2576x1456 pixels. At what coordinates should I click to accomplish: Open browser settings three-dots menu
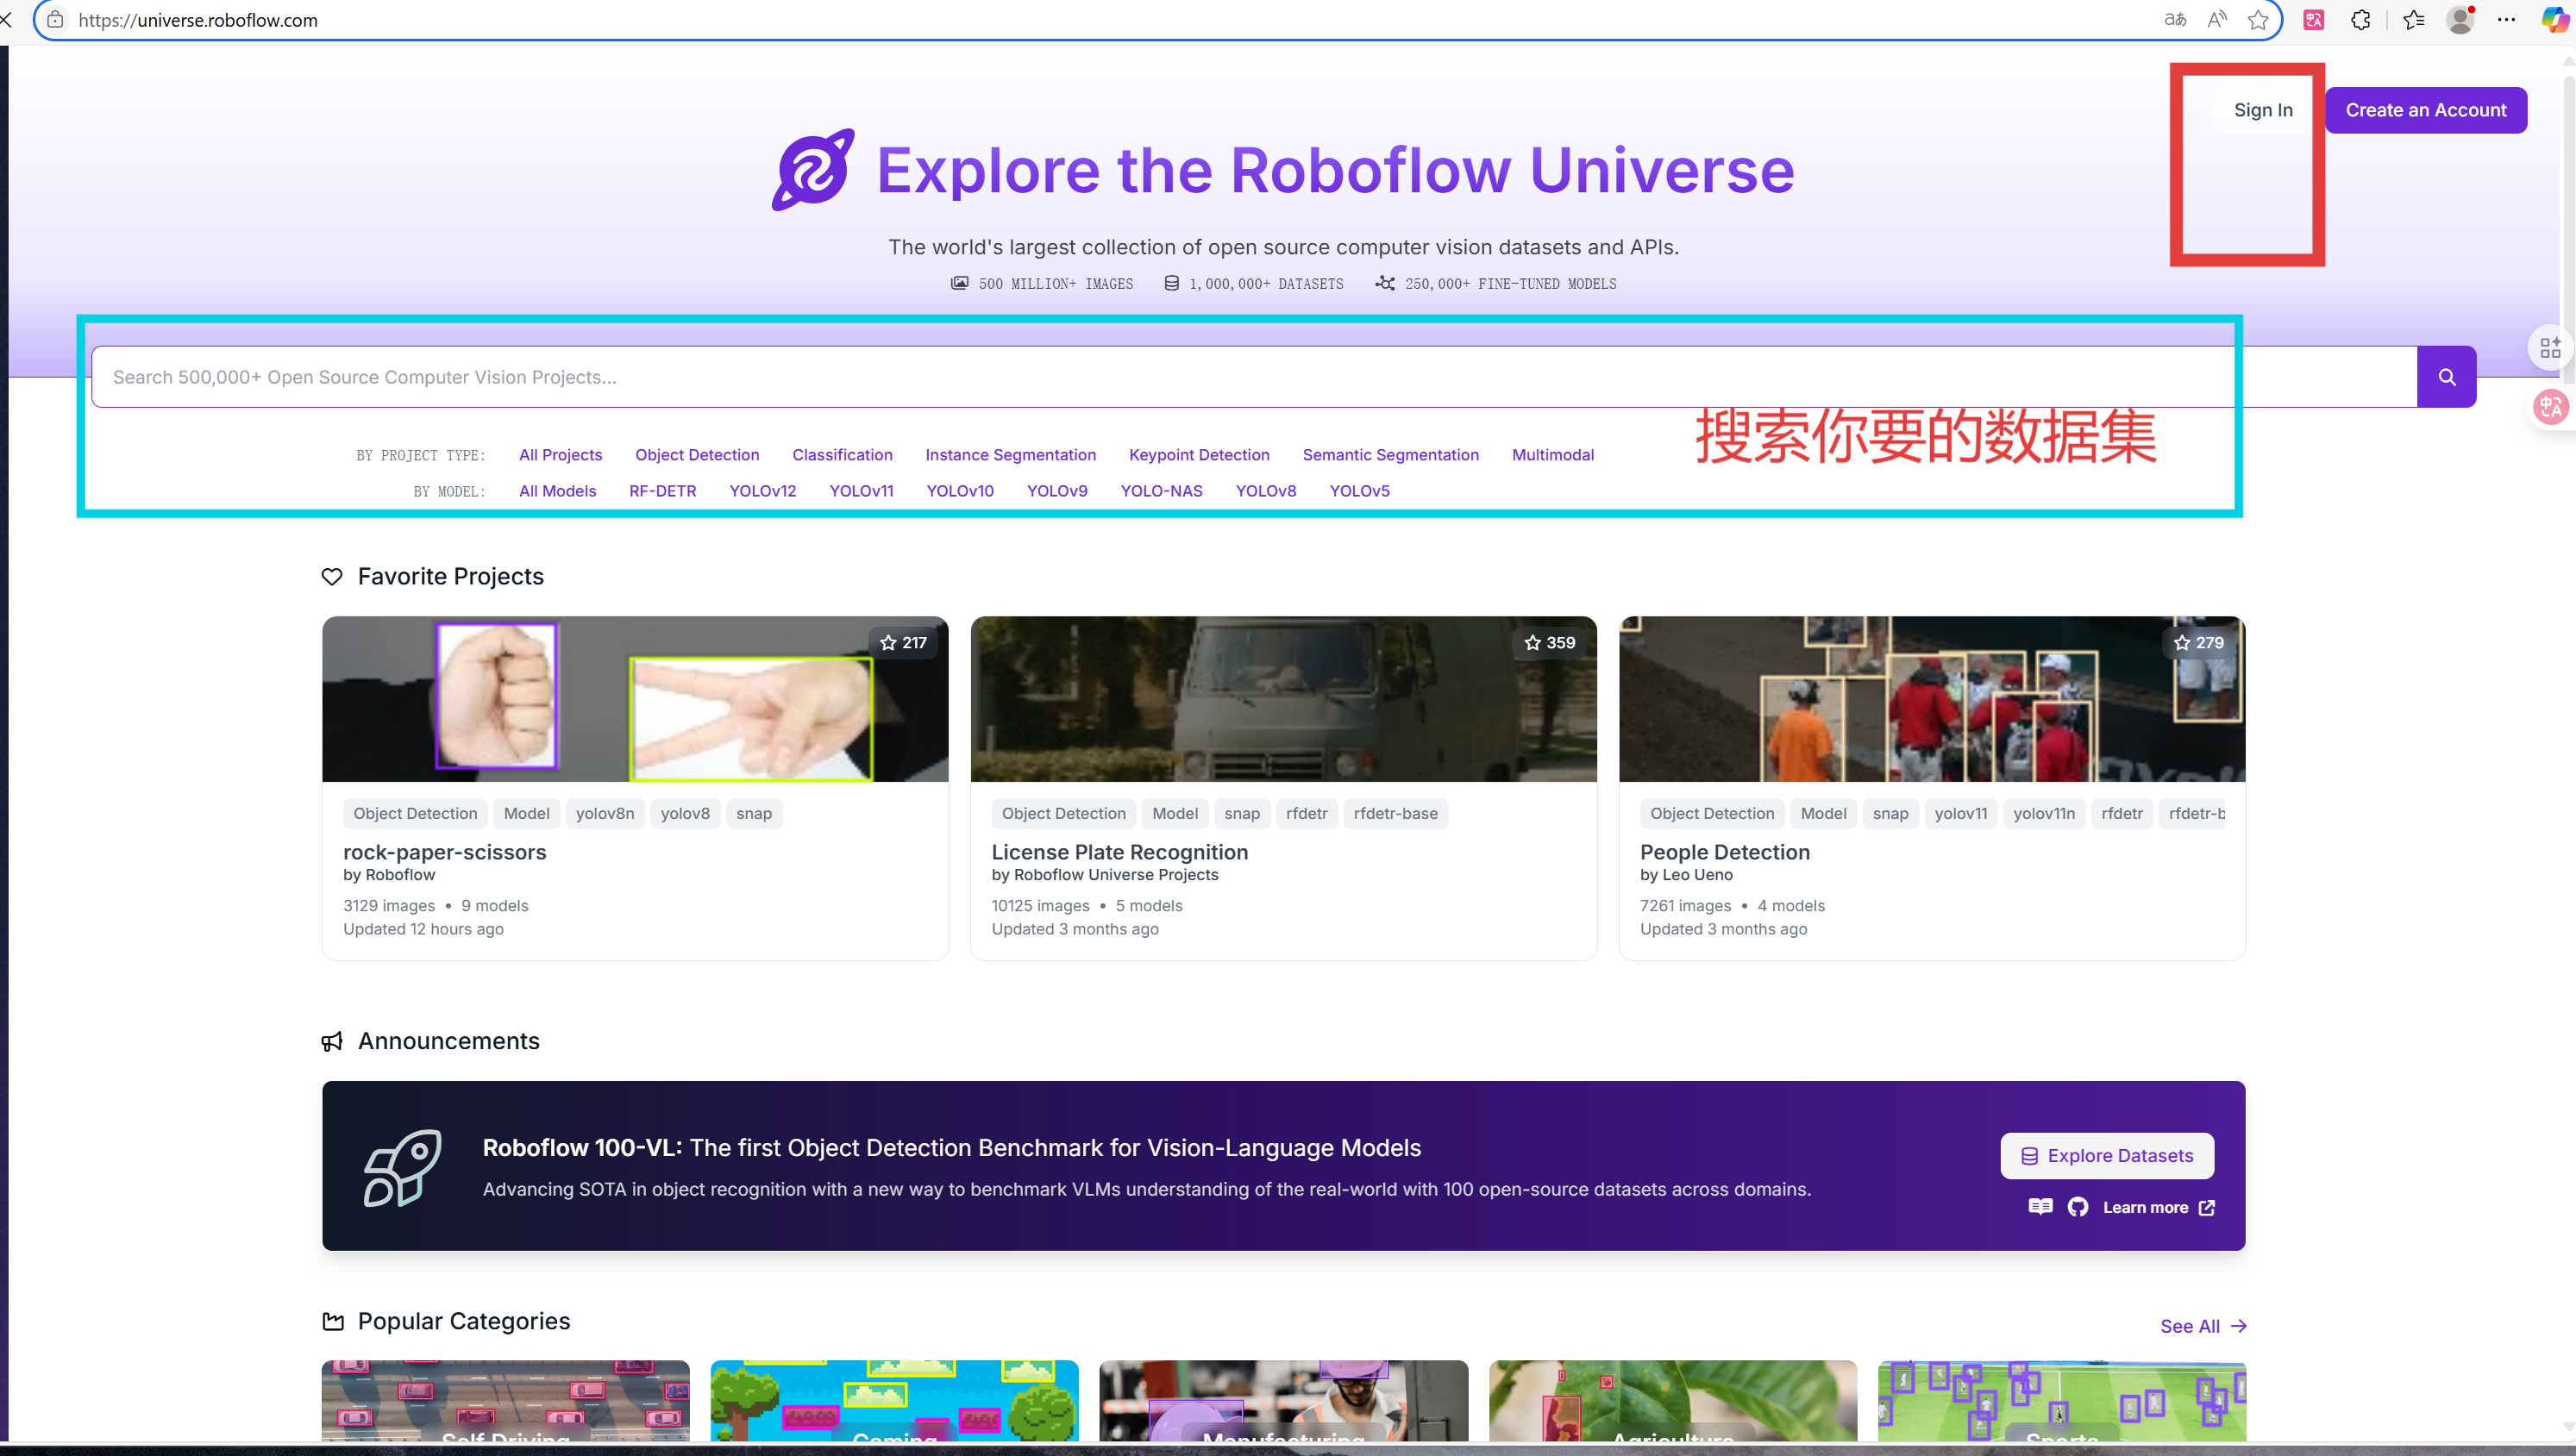point(2506,20)
